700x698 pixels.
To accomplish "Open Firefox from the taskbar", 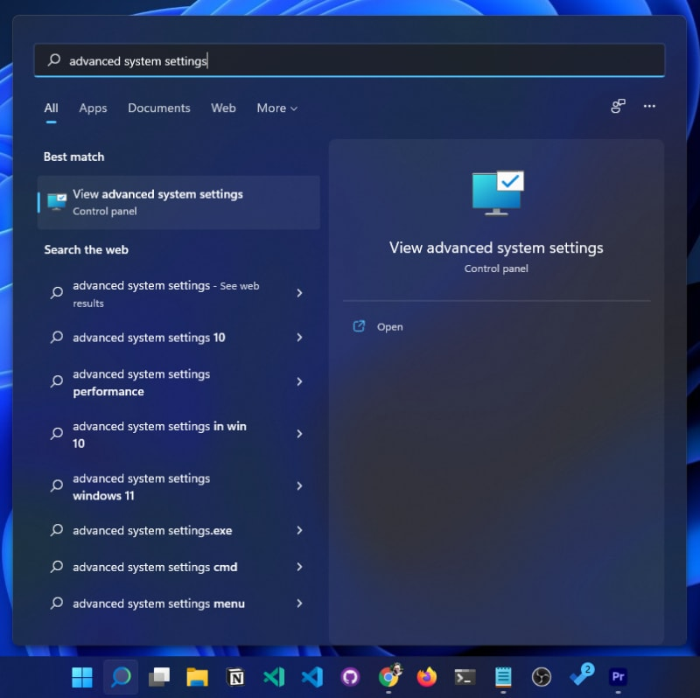I will [x=427, y=677].
